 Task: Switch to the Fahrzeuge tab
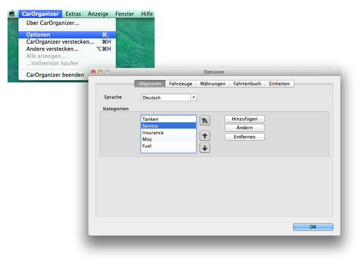pyautogui.click(x=181, y=84)
